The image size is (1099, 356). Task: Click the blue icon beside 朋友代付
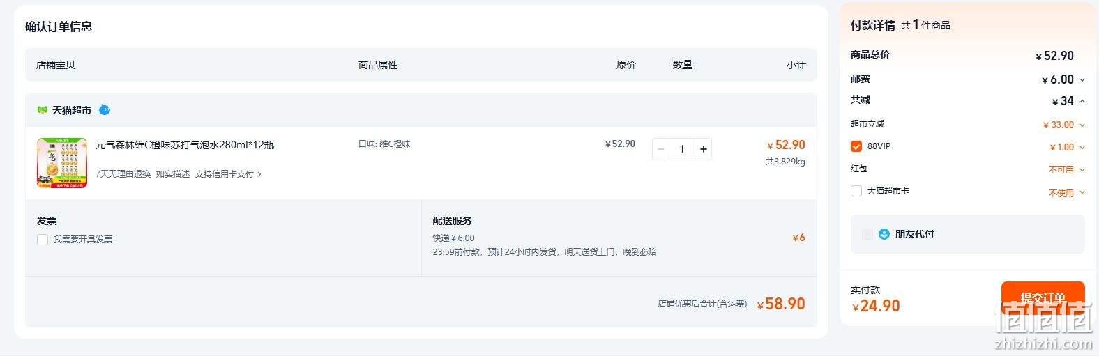[x=884, y=234]
